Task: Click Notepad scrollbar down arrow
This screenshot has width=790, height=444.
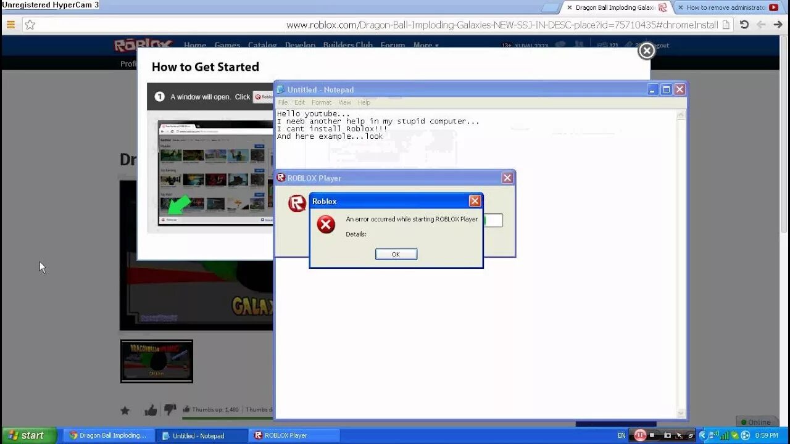Action: pyautogui.click(x=681, y=413)
